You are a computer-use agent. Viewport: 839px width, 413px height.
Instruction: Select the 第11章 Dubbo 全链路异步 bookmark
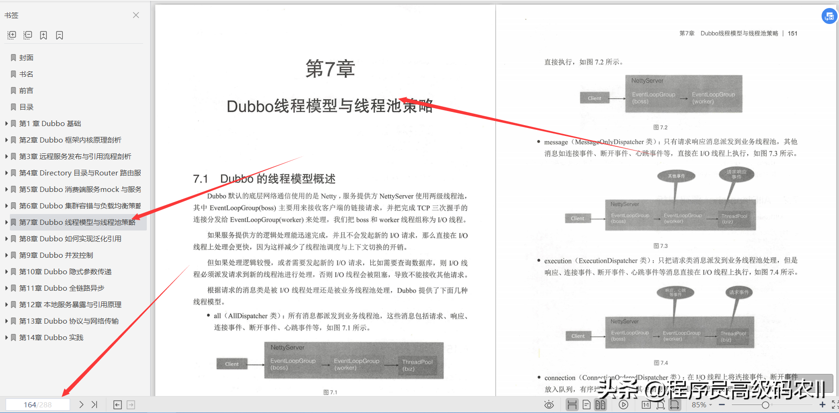pos(62,288)
